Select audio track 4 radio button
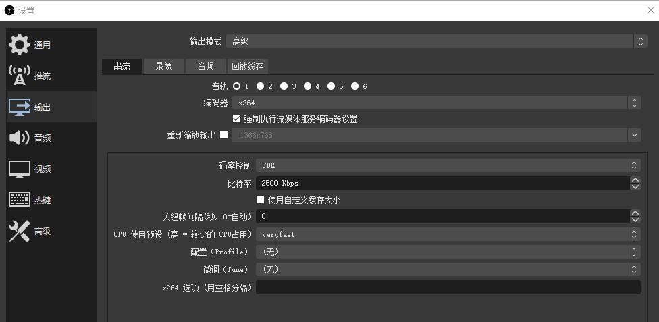 308,86
